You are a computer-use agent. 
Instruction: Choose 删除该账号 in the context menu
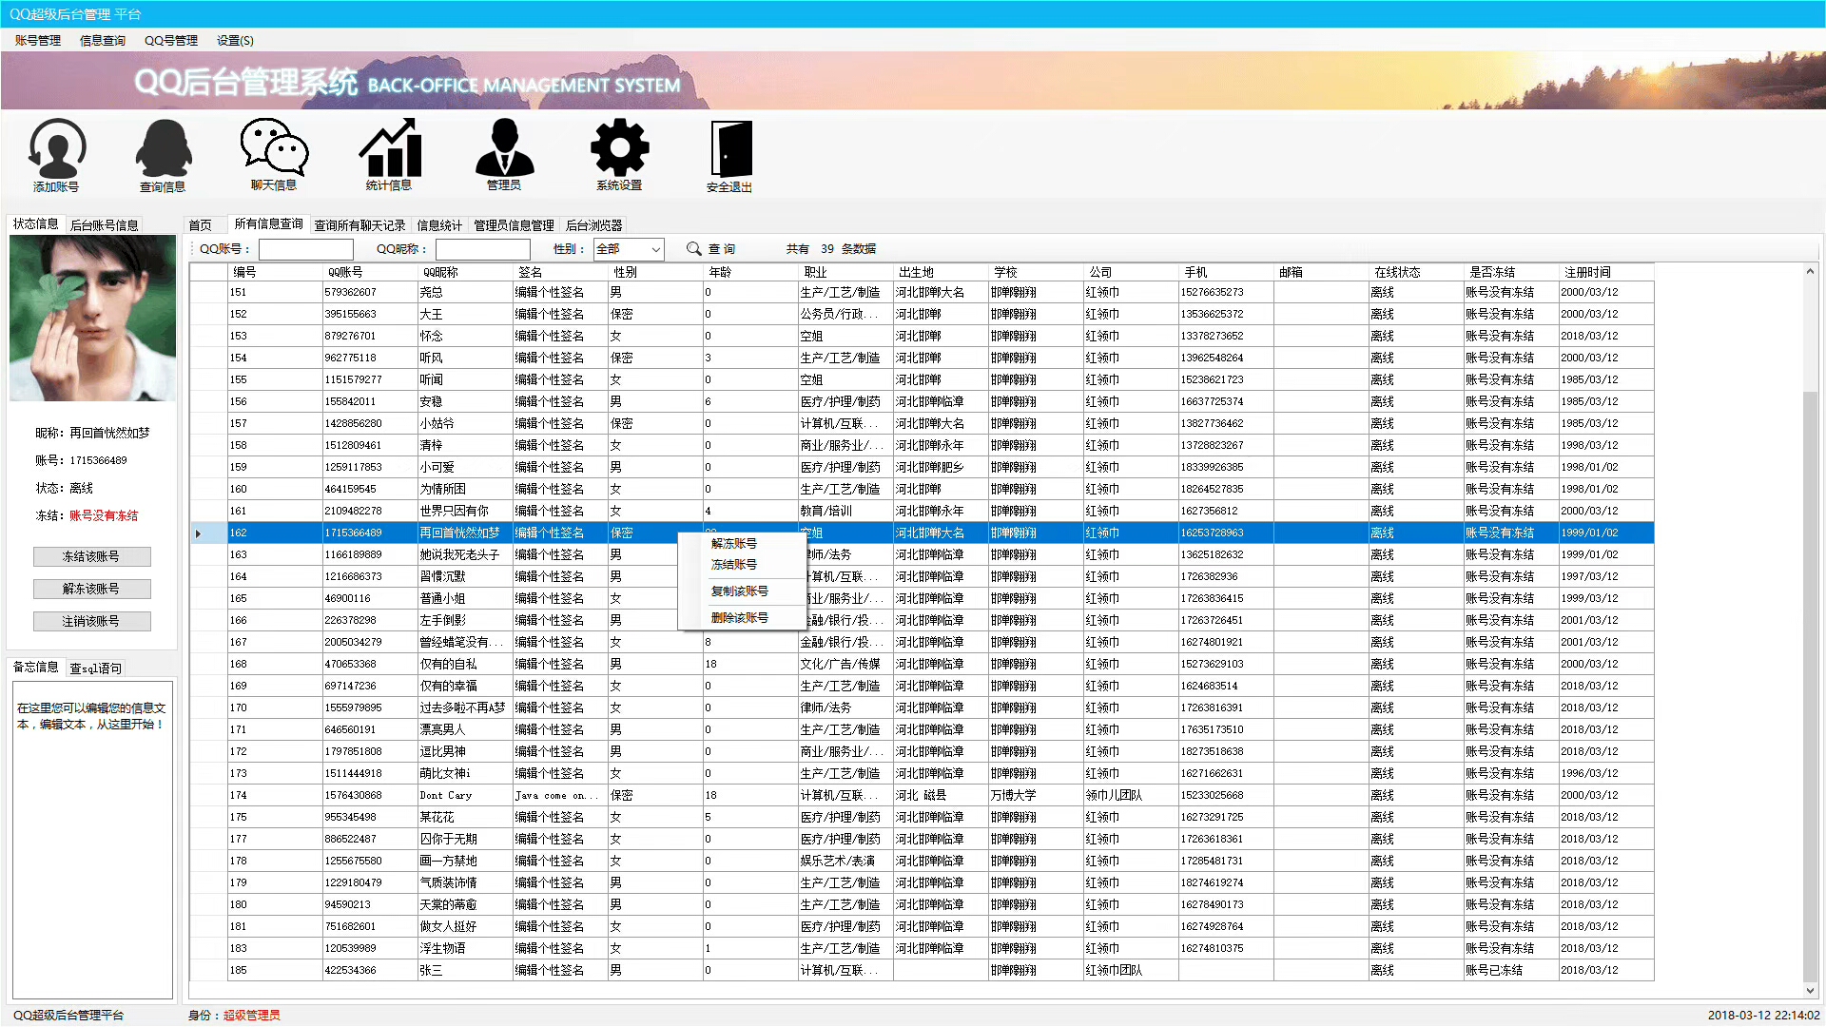point(740,618)
